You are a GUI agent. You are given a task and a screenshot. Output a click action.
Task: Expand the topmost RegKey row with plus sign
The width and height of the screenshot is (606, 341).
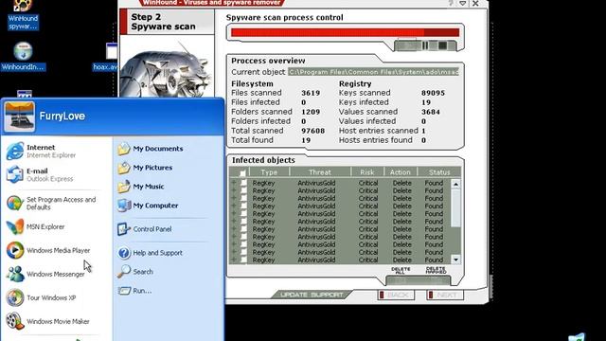tap(234, 183)
